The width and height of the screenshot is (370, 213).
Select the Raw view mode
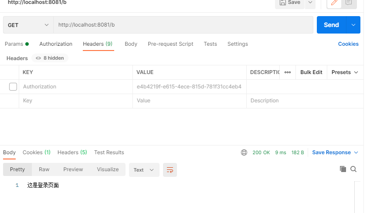44,169
